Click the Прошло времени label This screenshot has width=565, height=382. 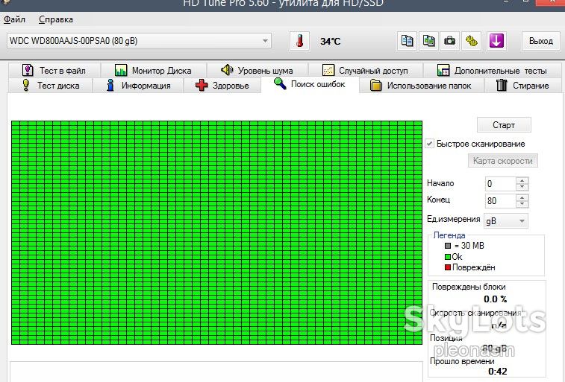(462, 361)
